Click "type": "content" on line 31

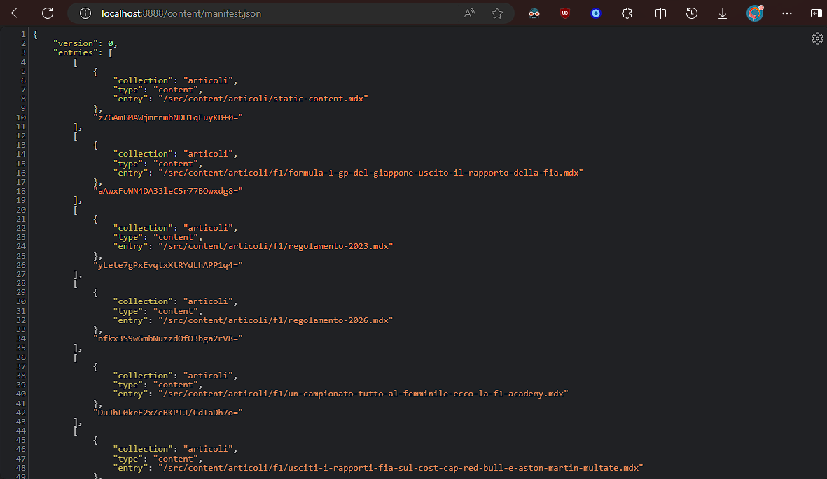pos(158,311)
